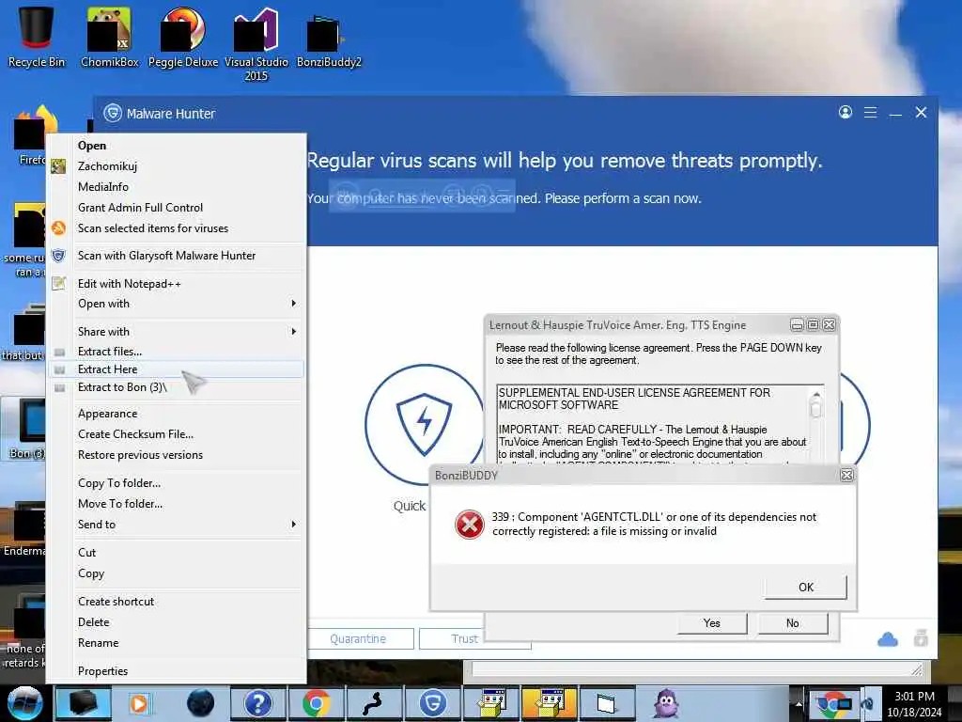Close the BonziBUDDY error dialog
962x722 pixels.
(846, 475)
